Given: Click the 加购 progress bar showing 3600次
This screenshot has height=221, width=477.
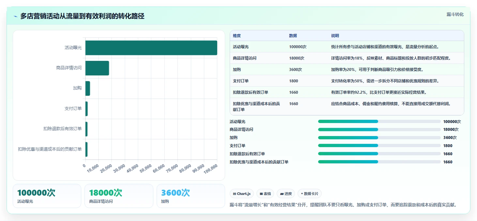Looking at the screenshot, I should pyautogui.click(x=379, y=137).
